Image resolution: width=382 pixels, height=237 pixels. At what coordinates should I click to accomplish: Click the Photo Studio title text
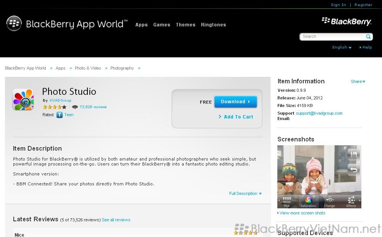69,91
